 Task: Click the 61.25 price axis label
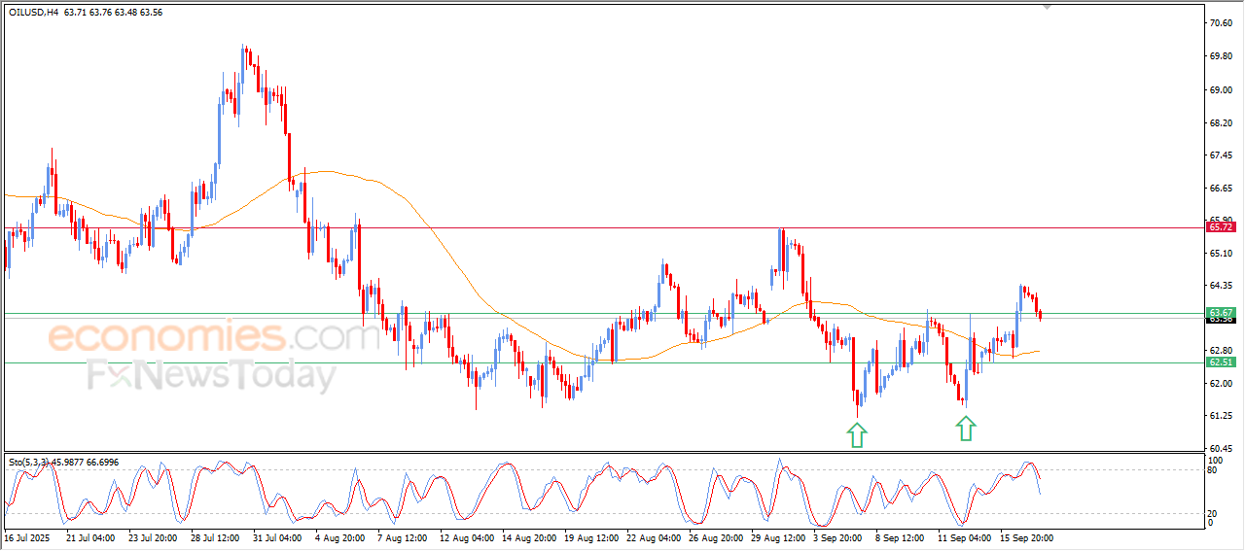tap(1220, 416)
